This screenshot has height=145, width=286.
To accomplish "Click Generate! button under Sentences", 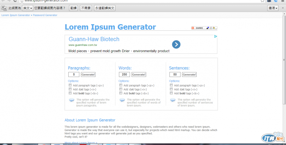I will coord(189,74).
